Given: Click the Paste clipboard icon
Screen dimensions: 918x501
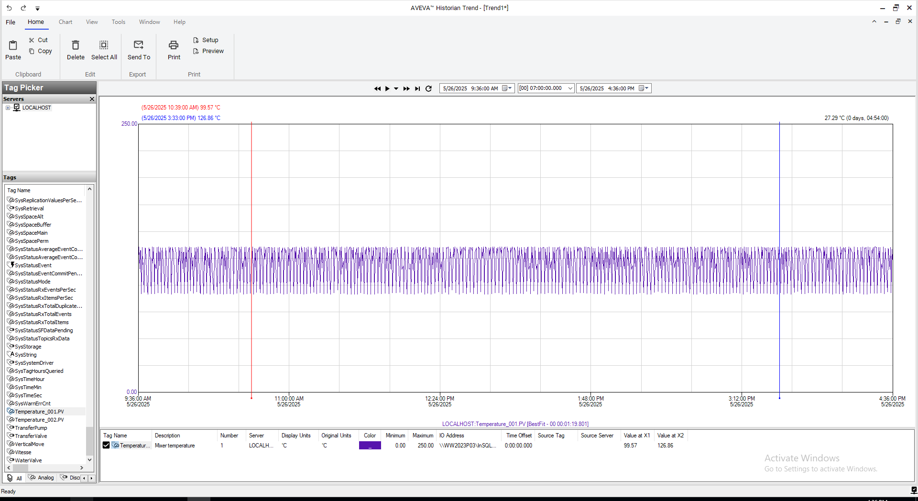Looking at the screenshot, I should click(x=13, y=45).
